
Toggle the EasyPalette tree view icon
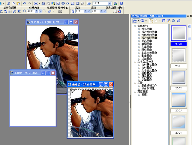[x=151, y=21]
